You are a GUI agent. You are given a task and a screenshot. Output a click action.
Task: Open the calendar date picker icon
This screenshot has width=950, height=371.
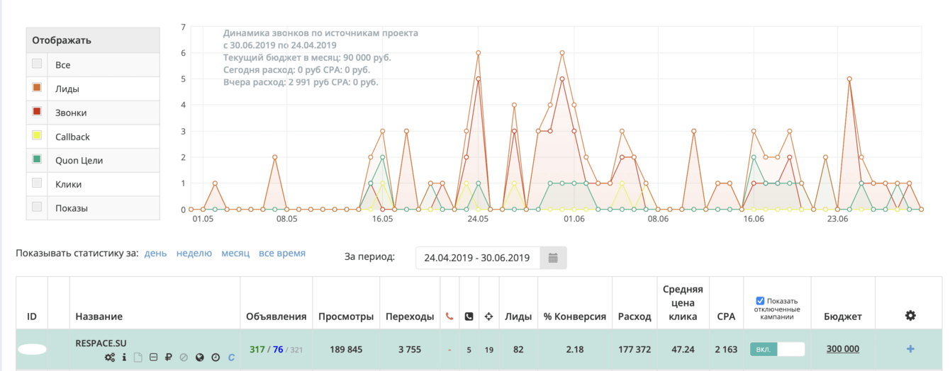[553, 258]
